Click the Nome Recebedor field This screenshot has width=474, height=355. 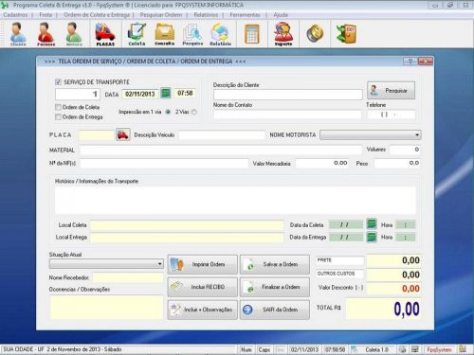128,277
